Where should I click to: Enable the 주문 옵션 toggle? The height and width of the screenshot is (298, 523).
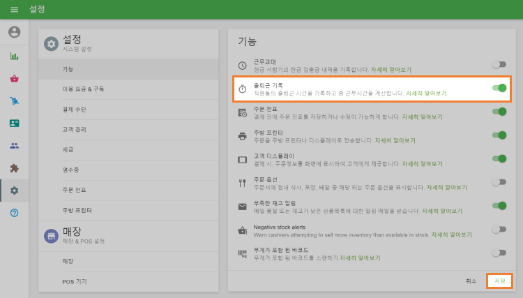coord(498,182)
